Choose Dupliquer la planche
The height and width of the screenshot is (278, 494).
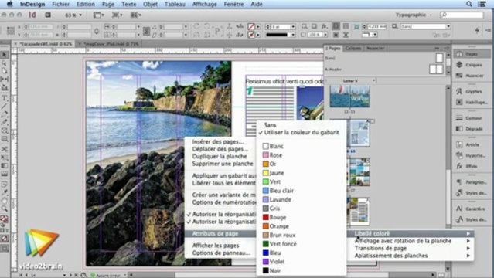coord(220,157)
